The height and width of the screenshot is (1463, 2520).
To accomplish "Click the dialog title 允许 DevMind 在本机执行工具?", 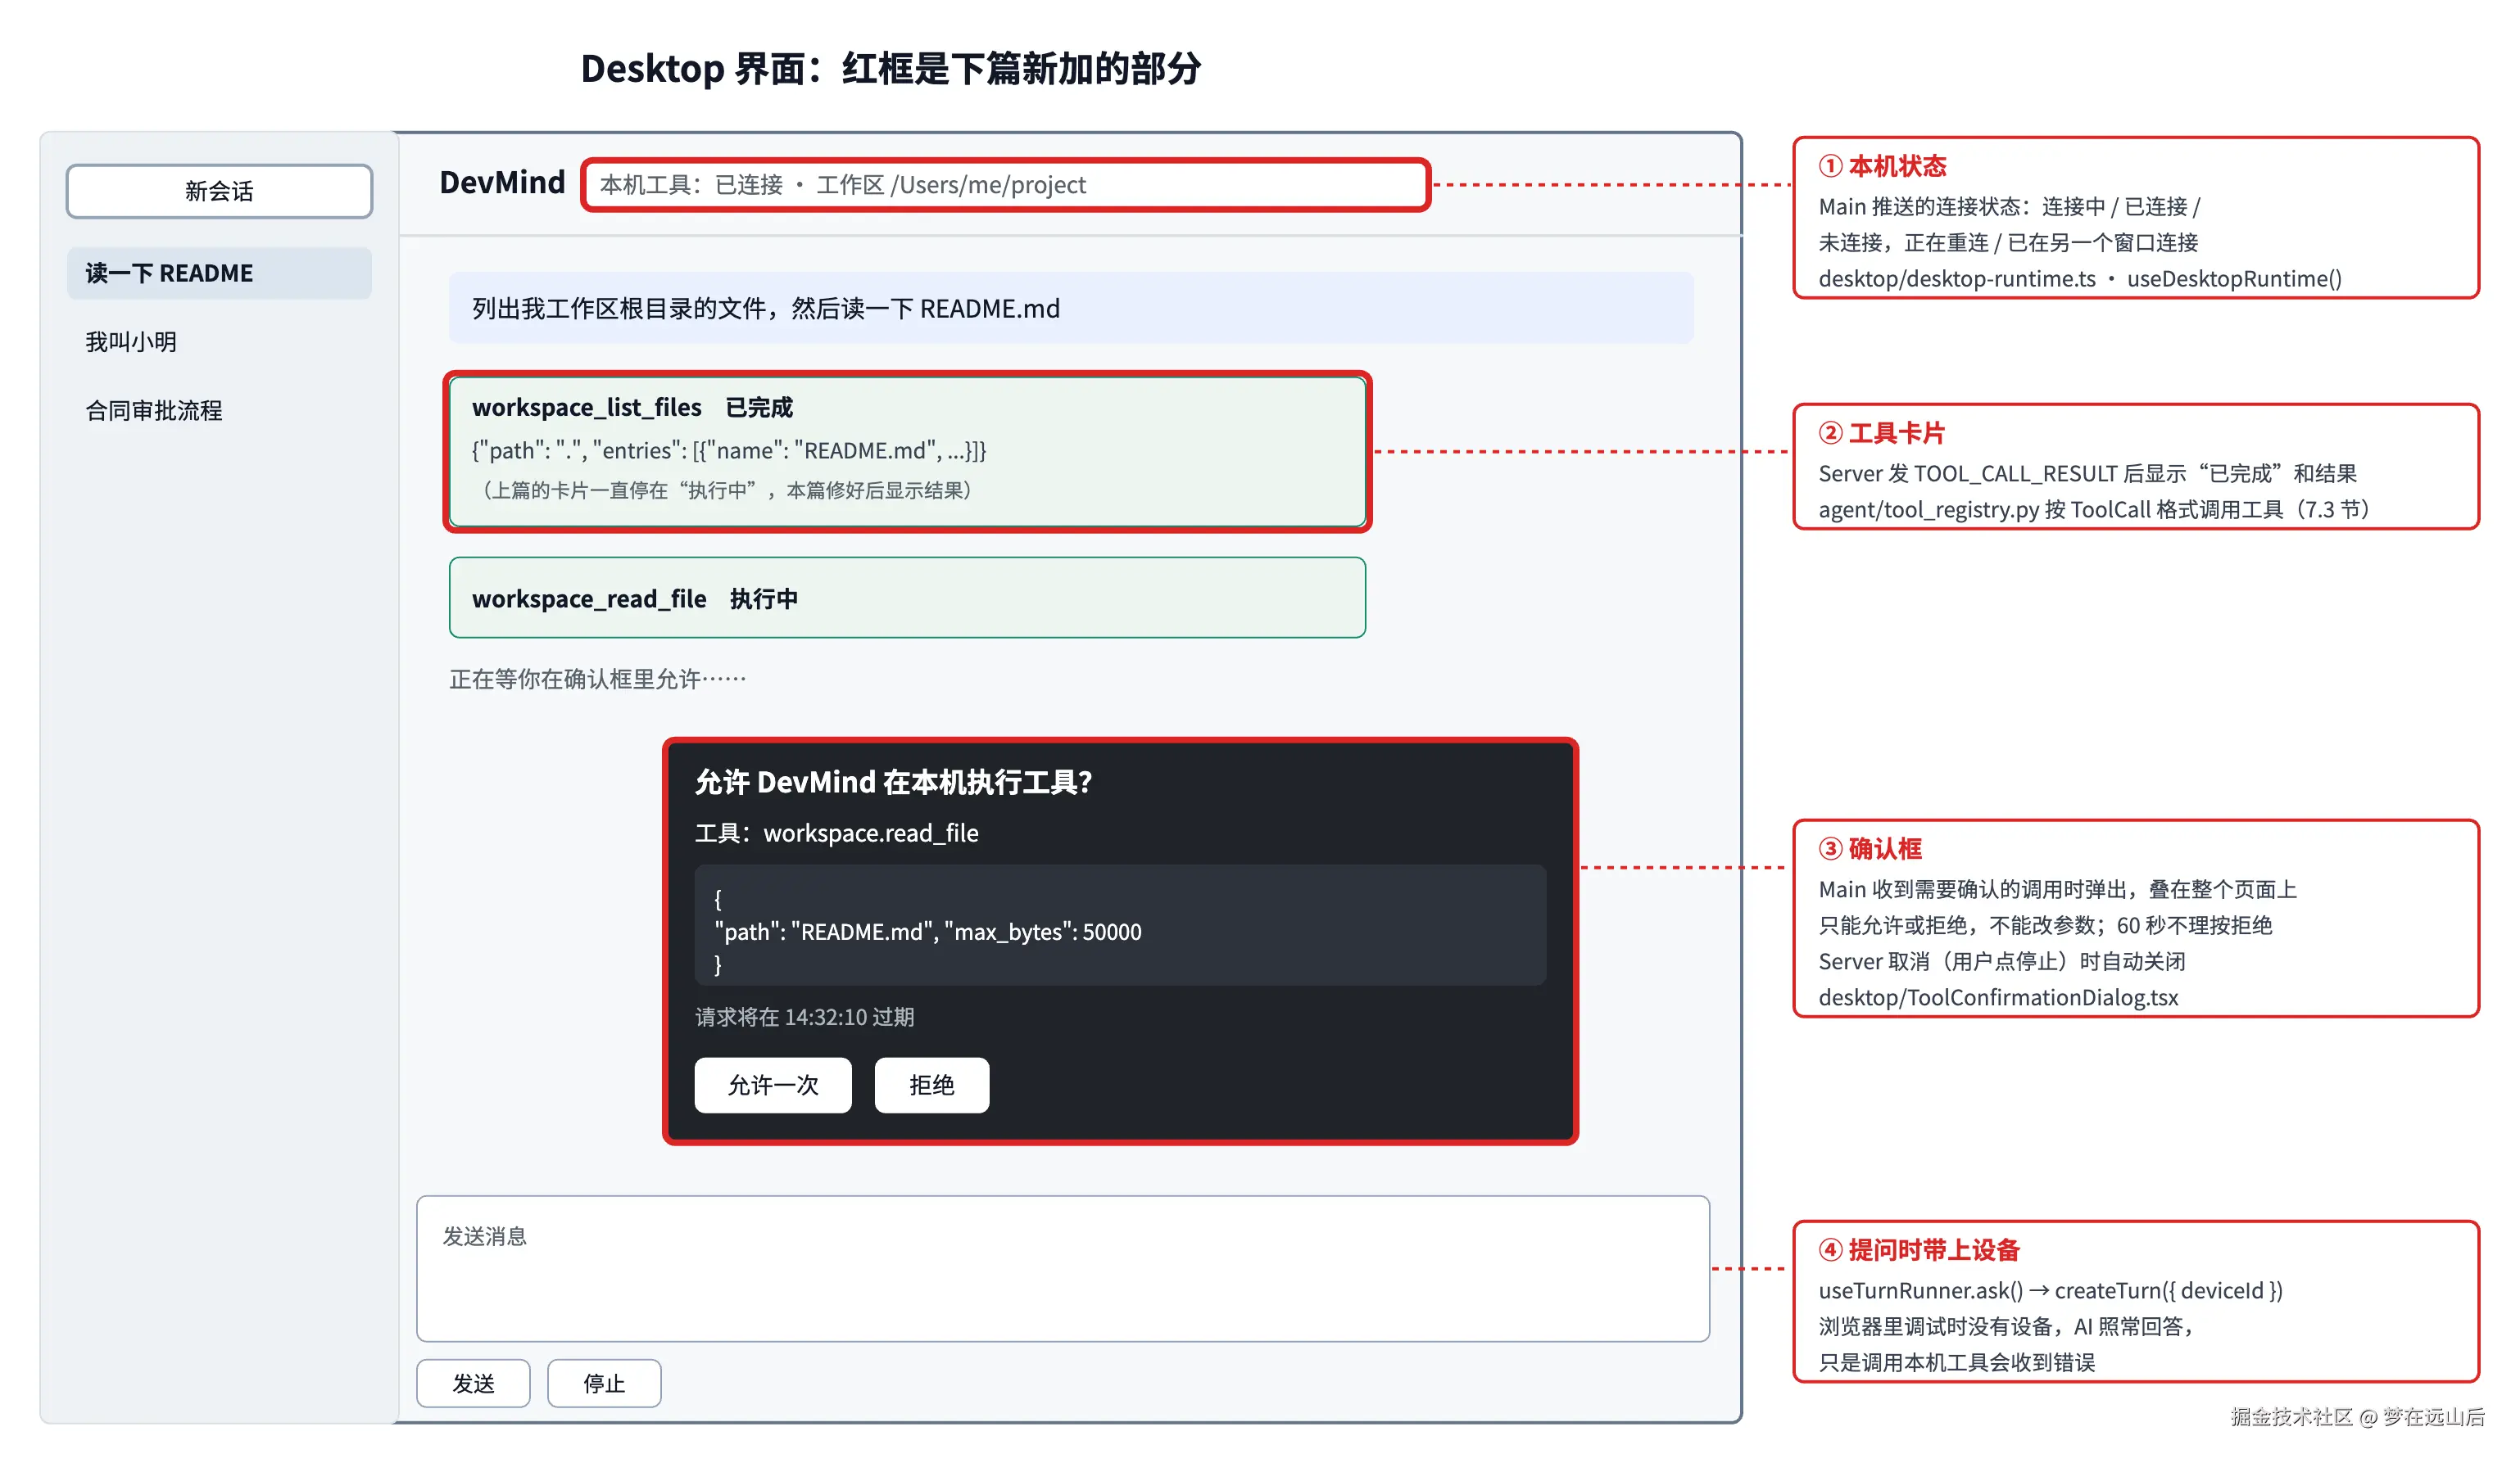I will click(893, 782).
